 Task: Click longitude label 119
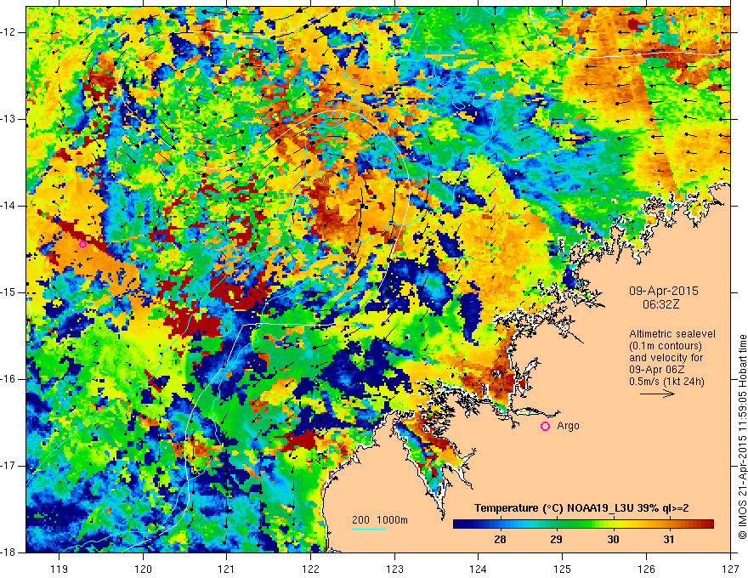coord(59,569)
